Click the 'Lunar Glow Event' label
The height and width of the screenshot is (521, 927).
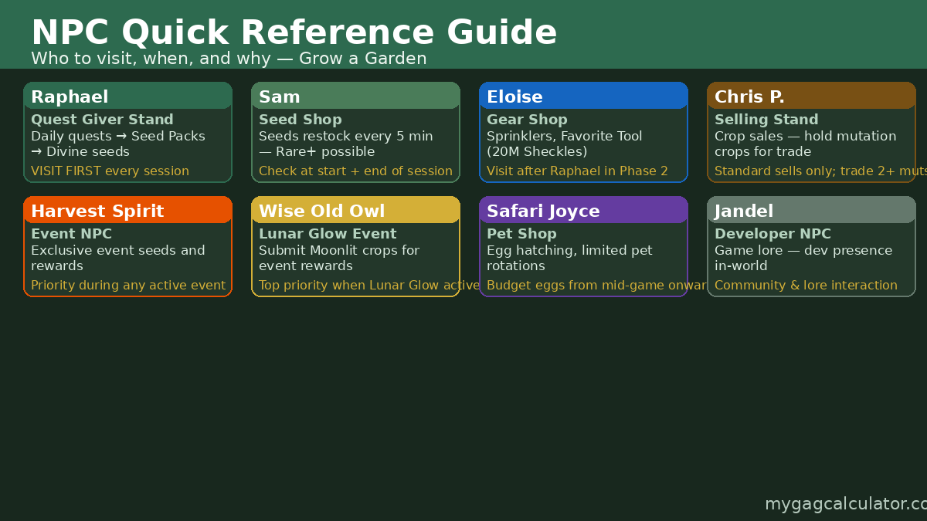tap(328, 234)
